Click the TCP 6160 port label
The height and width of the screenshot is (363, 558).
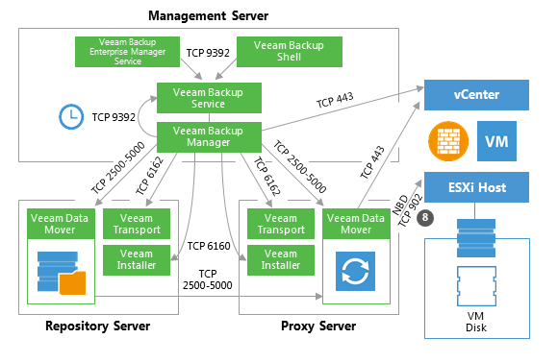click(209, 246)
